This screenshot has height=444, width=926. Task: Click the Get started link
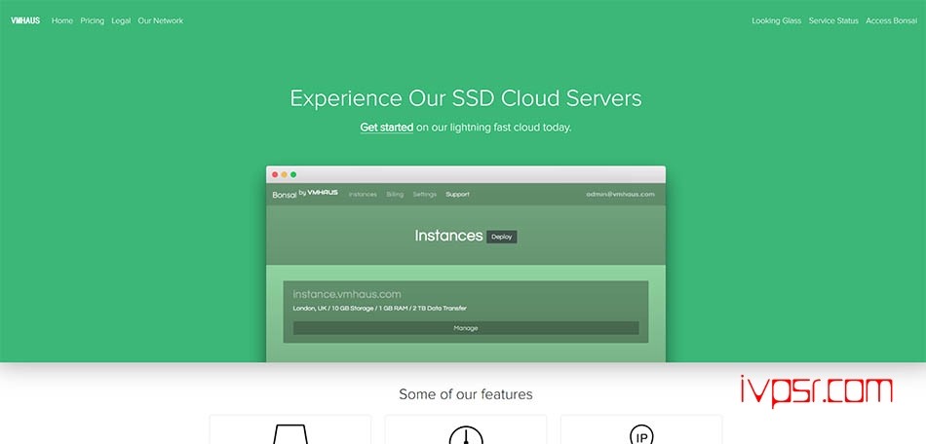click(387, 128)
